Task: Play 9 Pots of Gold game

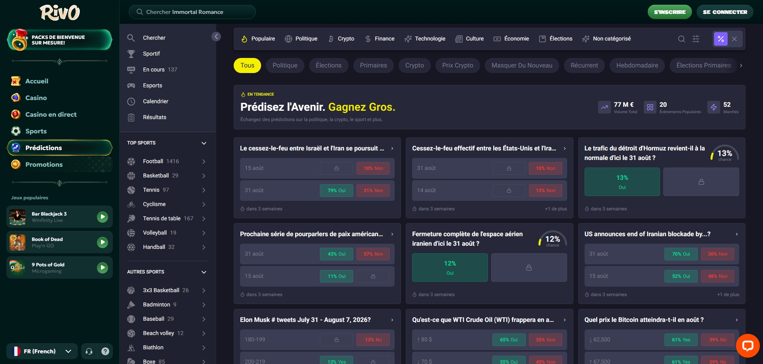Action: (x=103, y=268)
